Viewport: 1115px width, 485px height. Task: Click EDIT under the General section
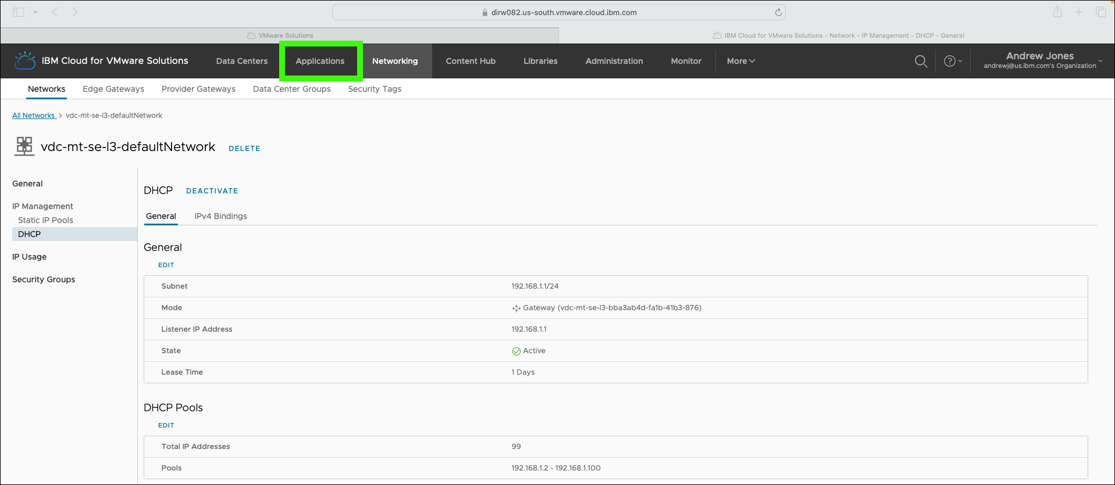[x=166, y=265]
